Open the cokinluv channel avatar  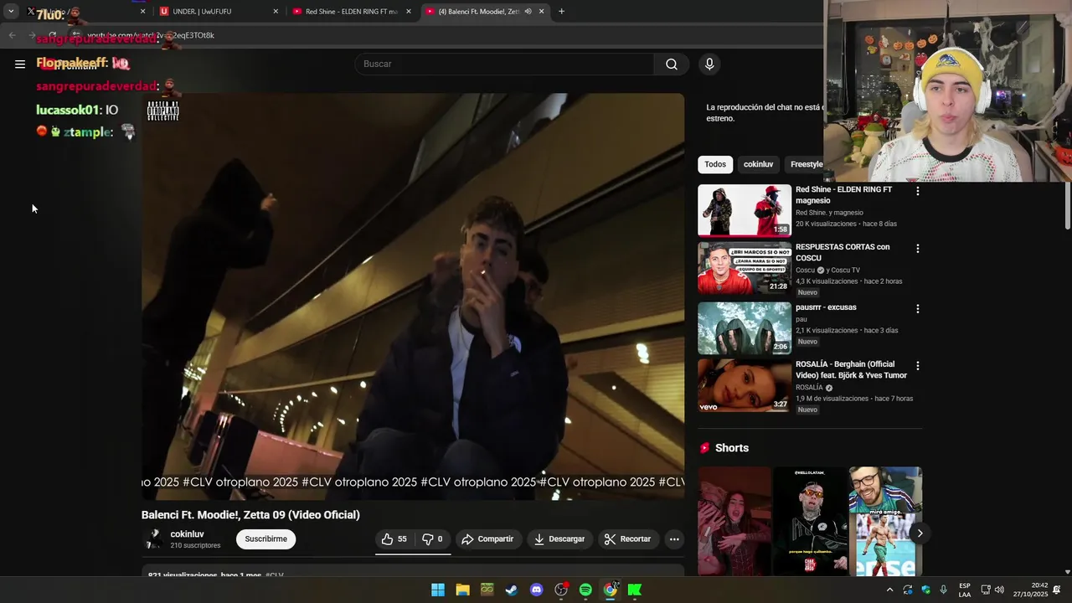[153, 539]
